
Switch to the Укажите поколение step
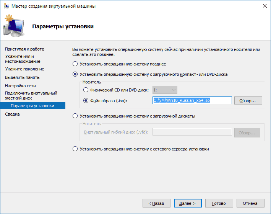tap(24, 69)
